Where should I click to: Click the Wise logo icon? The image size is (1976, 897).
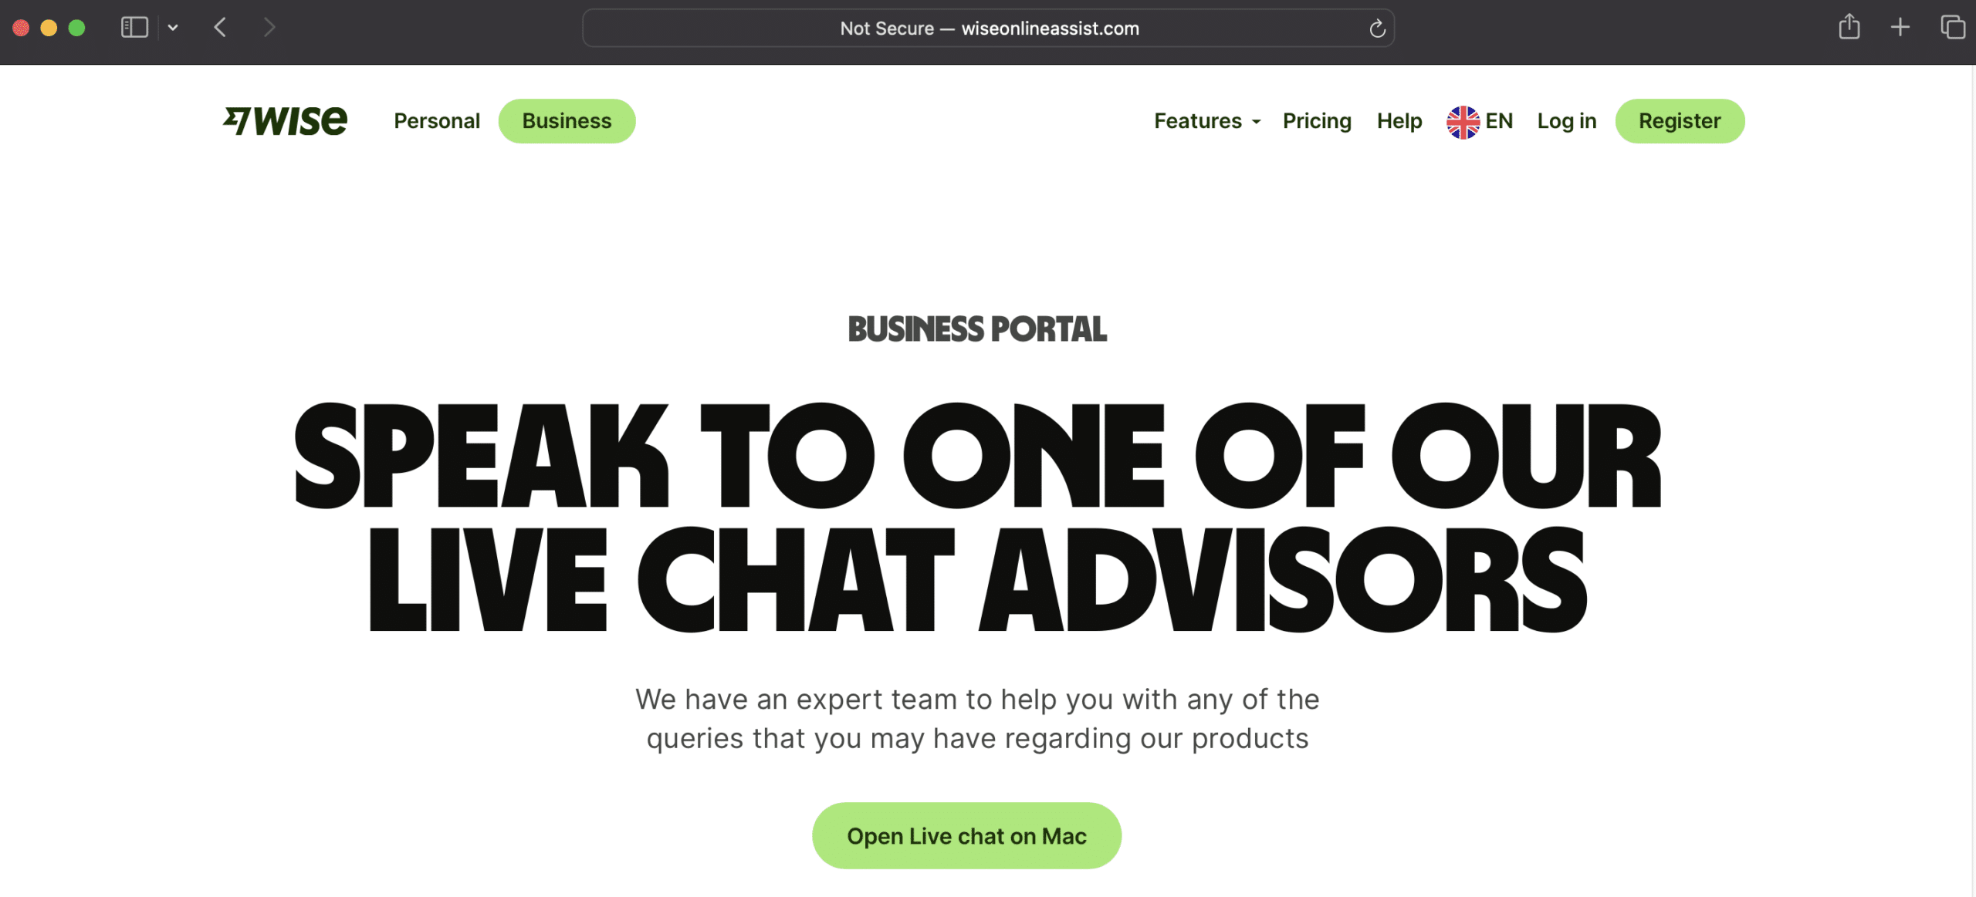click(283, 120)
